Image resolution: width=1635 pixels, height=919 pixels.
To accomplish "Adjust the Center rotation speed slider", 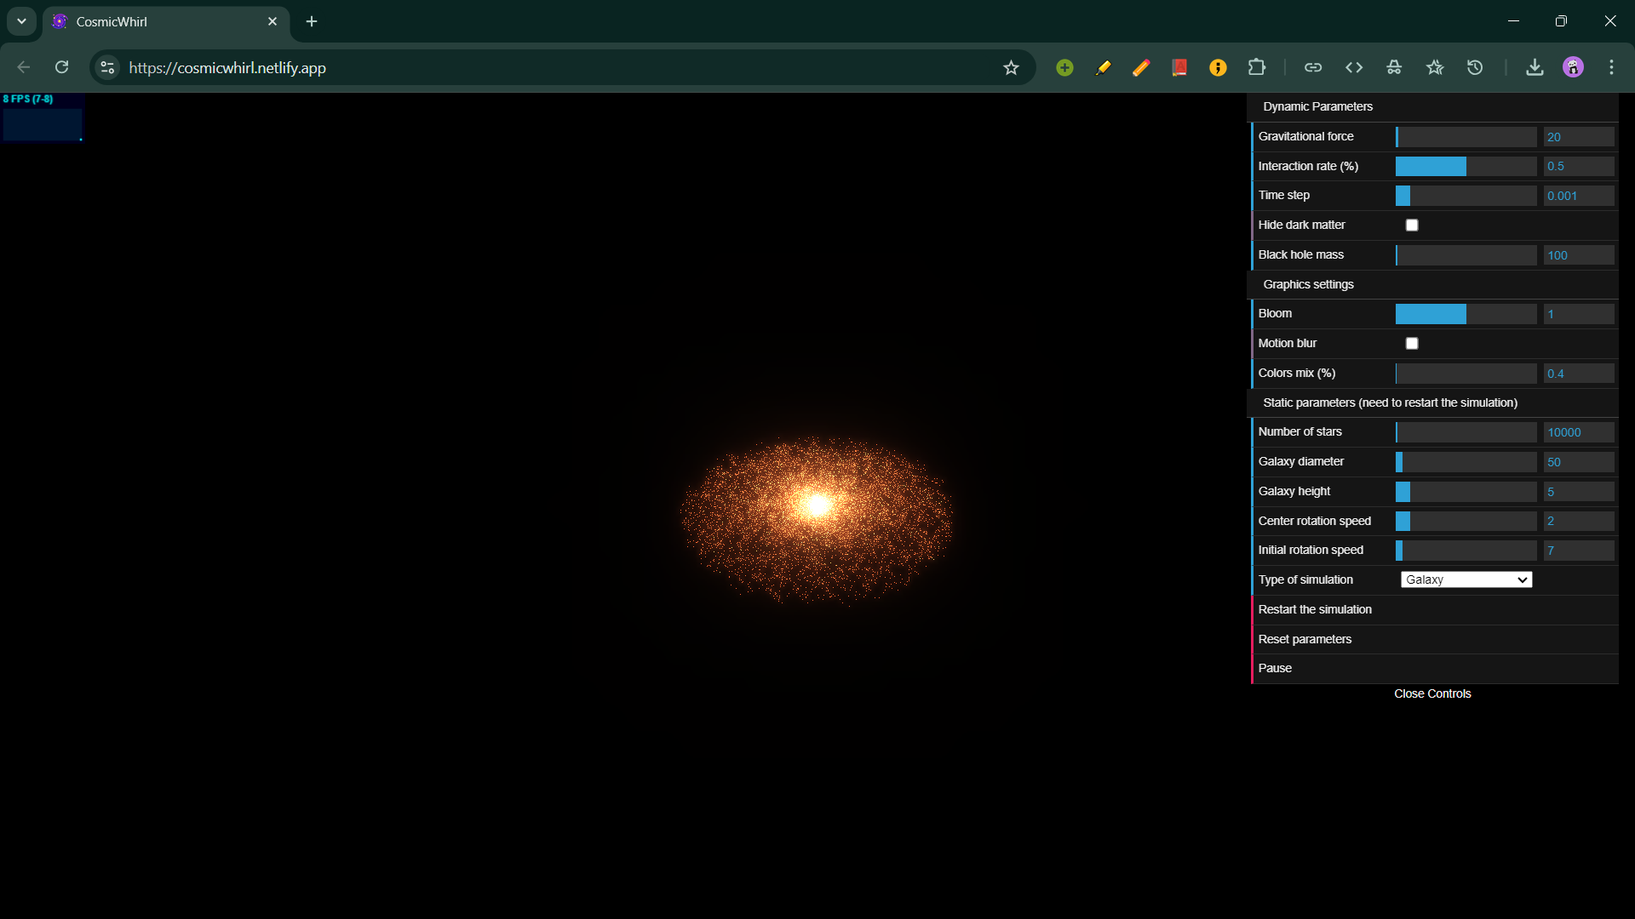I will [1466, 521].
